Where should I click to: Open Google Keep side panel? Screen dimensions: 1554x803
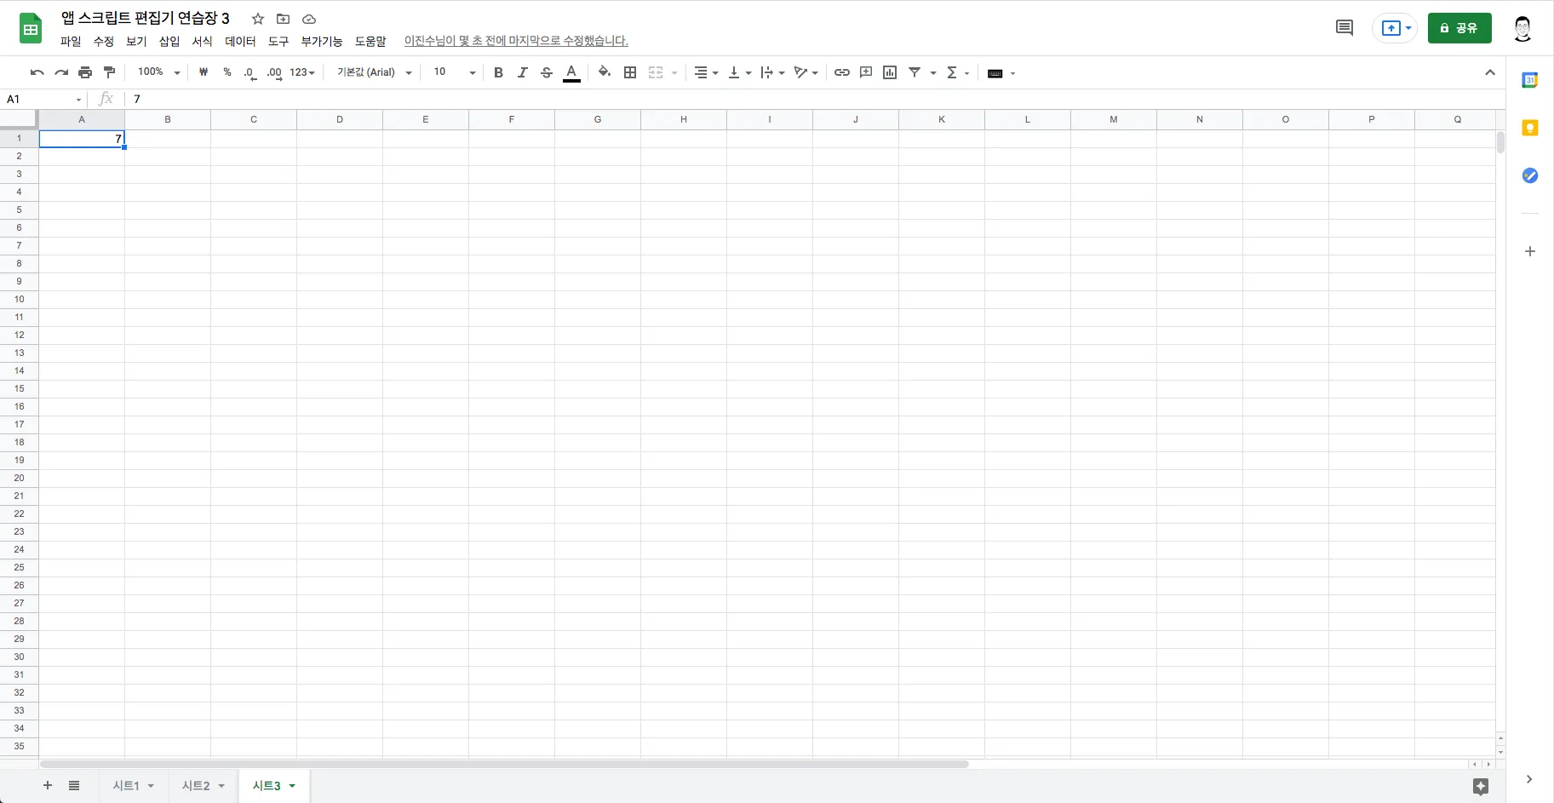coord(1530,128)
